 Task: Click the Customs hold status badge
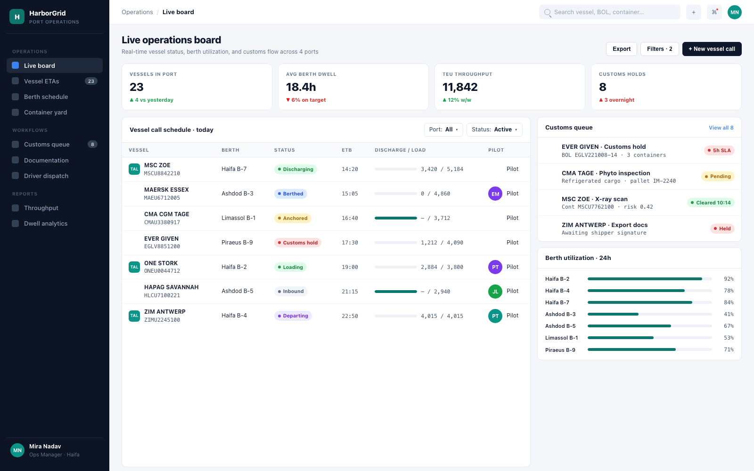[298, 243]
